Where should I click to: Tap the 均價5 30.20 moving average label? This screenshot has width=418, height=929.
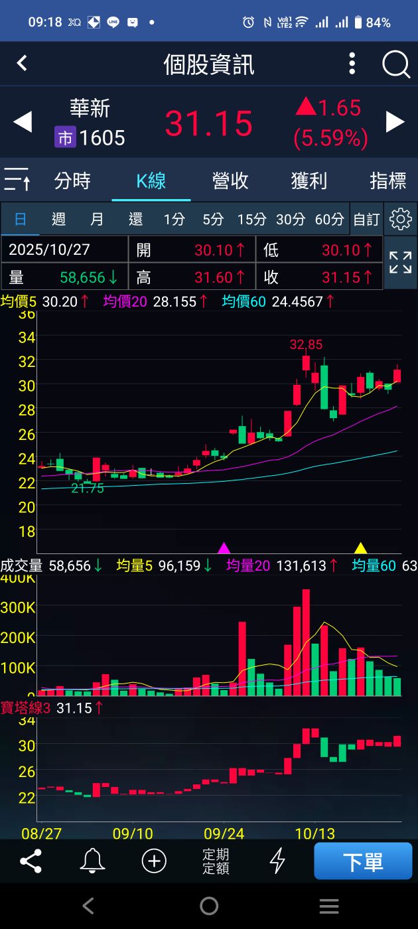click(x=45, y=301)
